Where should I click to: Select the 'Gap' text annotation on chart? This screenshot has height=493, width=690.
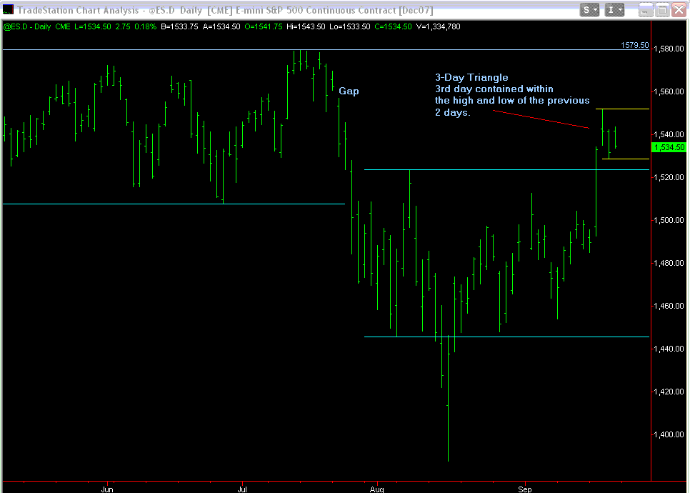[x=349, y=91]
